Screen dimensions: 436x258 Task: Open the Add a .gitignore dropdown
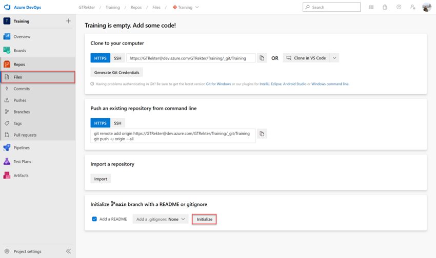(x=161, y=219)
